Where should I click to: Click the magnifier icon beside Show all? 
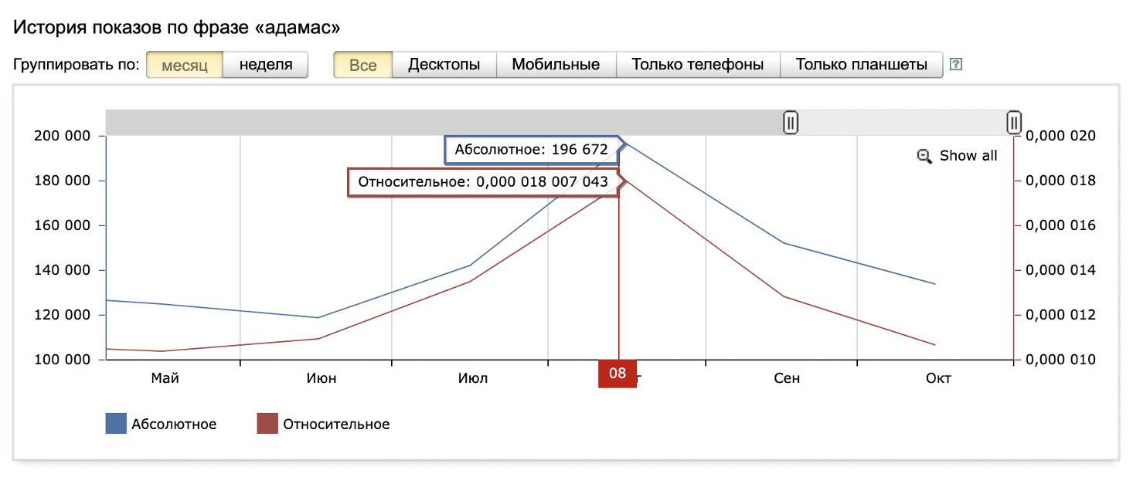click(924, 156)
